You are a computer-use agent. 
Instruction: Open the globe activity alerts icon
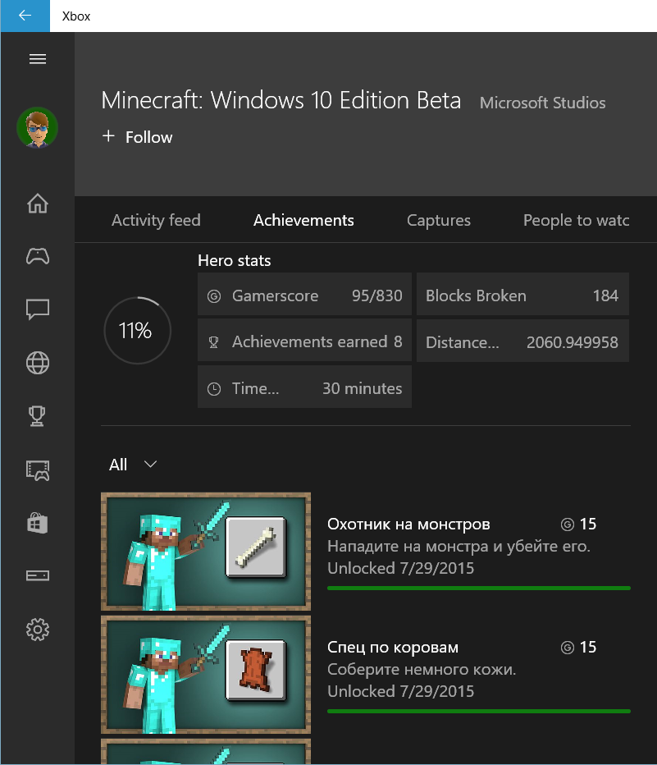pyautogui.click(x=38, y=363)
